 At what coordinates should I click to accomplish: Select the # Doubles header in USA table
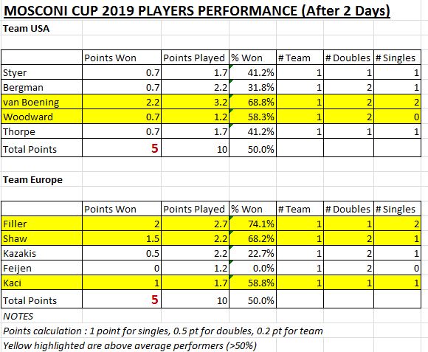coord(348,58)
